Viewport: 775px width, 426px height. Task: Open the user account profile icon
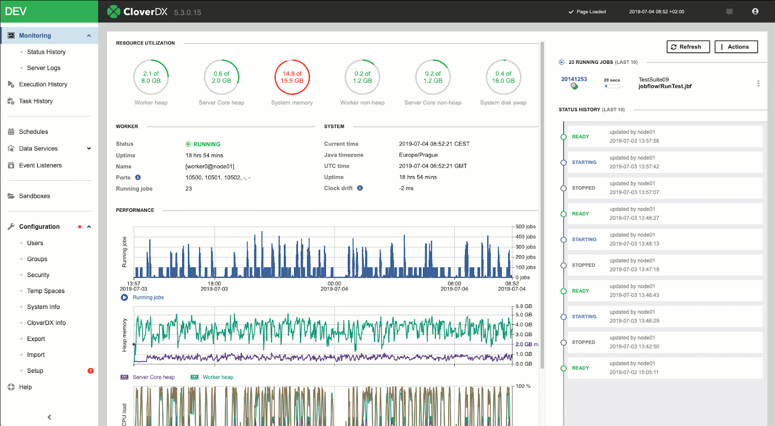click(x=755, y=12)
